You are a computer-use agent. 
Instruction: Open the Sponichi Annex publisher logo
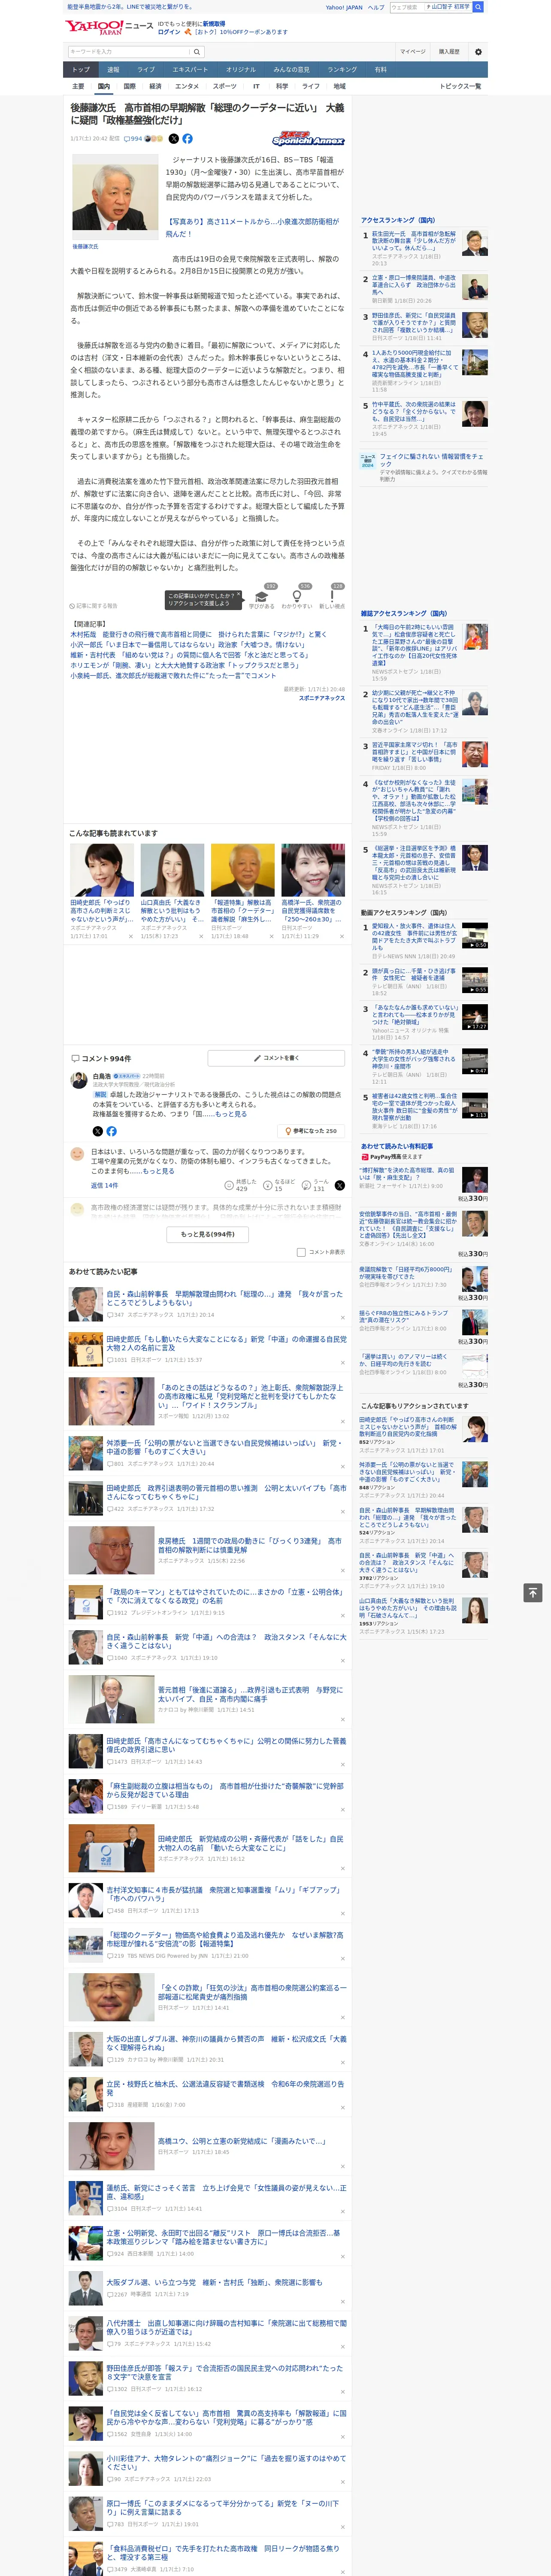308,140
